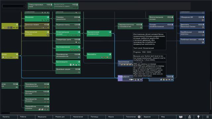Viewport: 212px width, 119px height.
Task: Open the Задания tab
Action: click(150, 117)
